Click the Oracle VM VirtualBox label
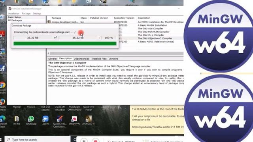The image size is (253, 142). pyautogui.click(x=60, y=108)
